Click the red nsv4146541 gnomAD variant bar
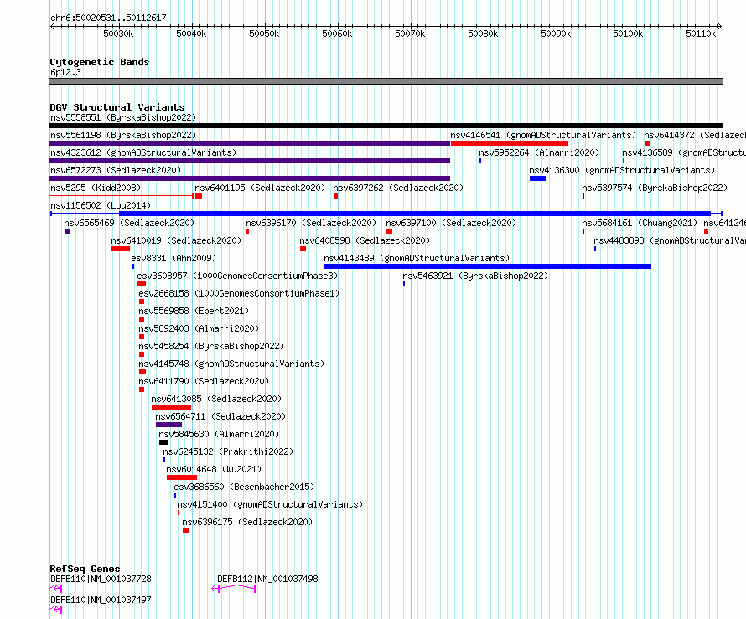 point(510,143)
